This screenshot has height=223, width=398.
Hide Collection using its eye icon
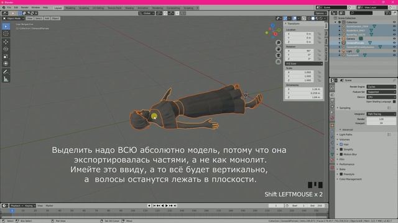coord(394,22)
